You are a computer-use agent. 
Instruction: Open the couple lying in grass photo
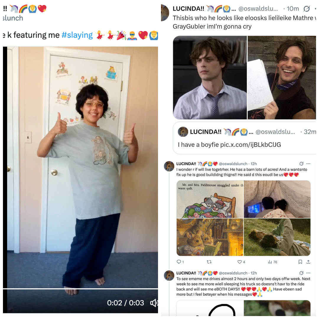[x=277, y=237]
